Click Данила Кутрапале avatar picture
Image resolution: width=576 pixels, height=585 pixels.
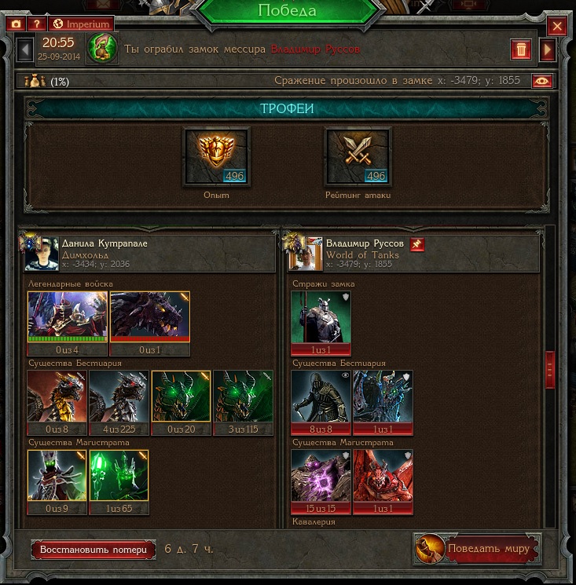click(x=41, y=254)
